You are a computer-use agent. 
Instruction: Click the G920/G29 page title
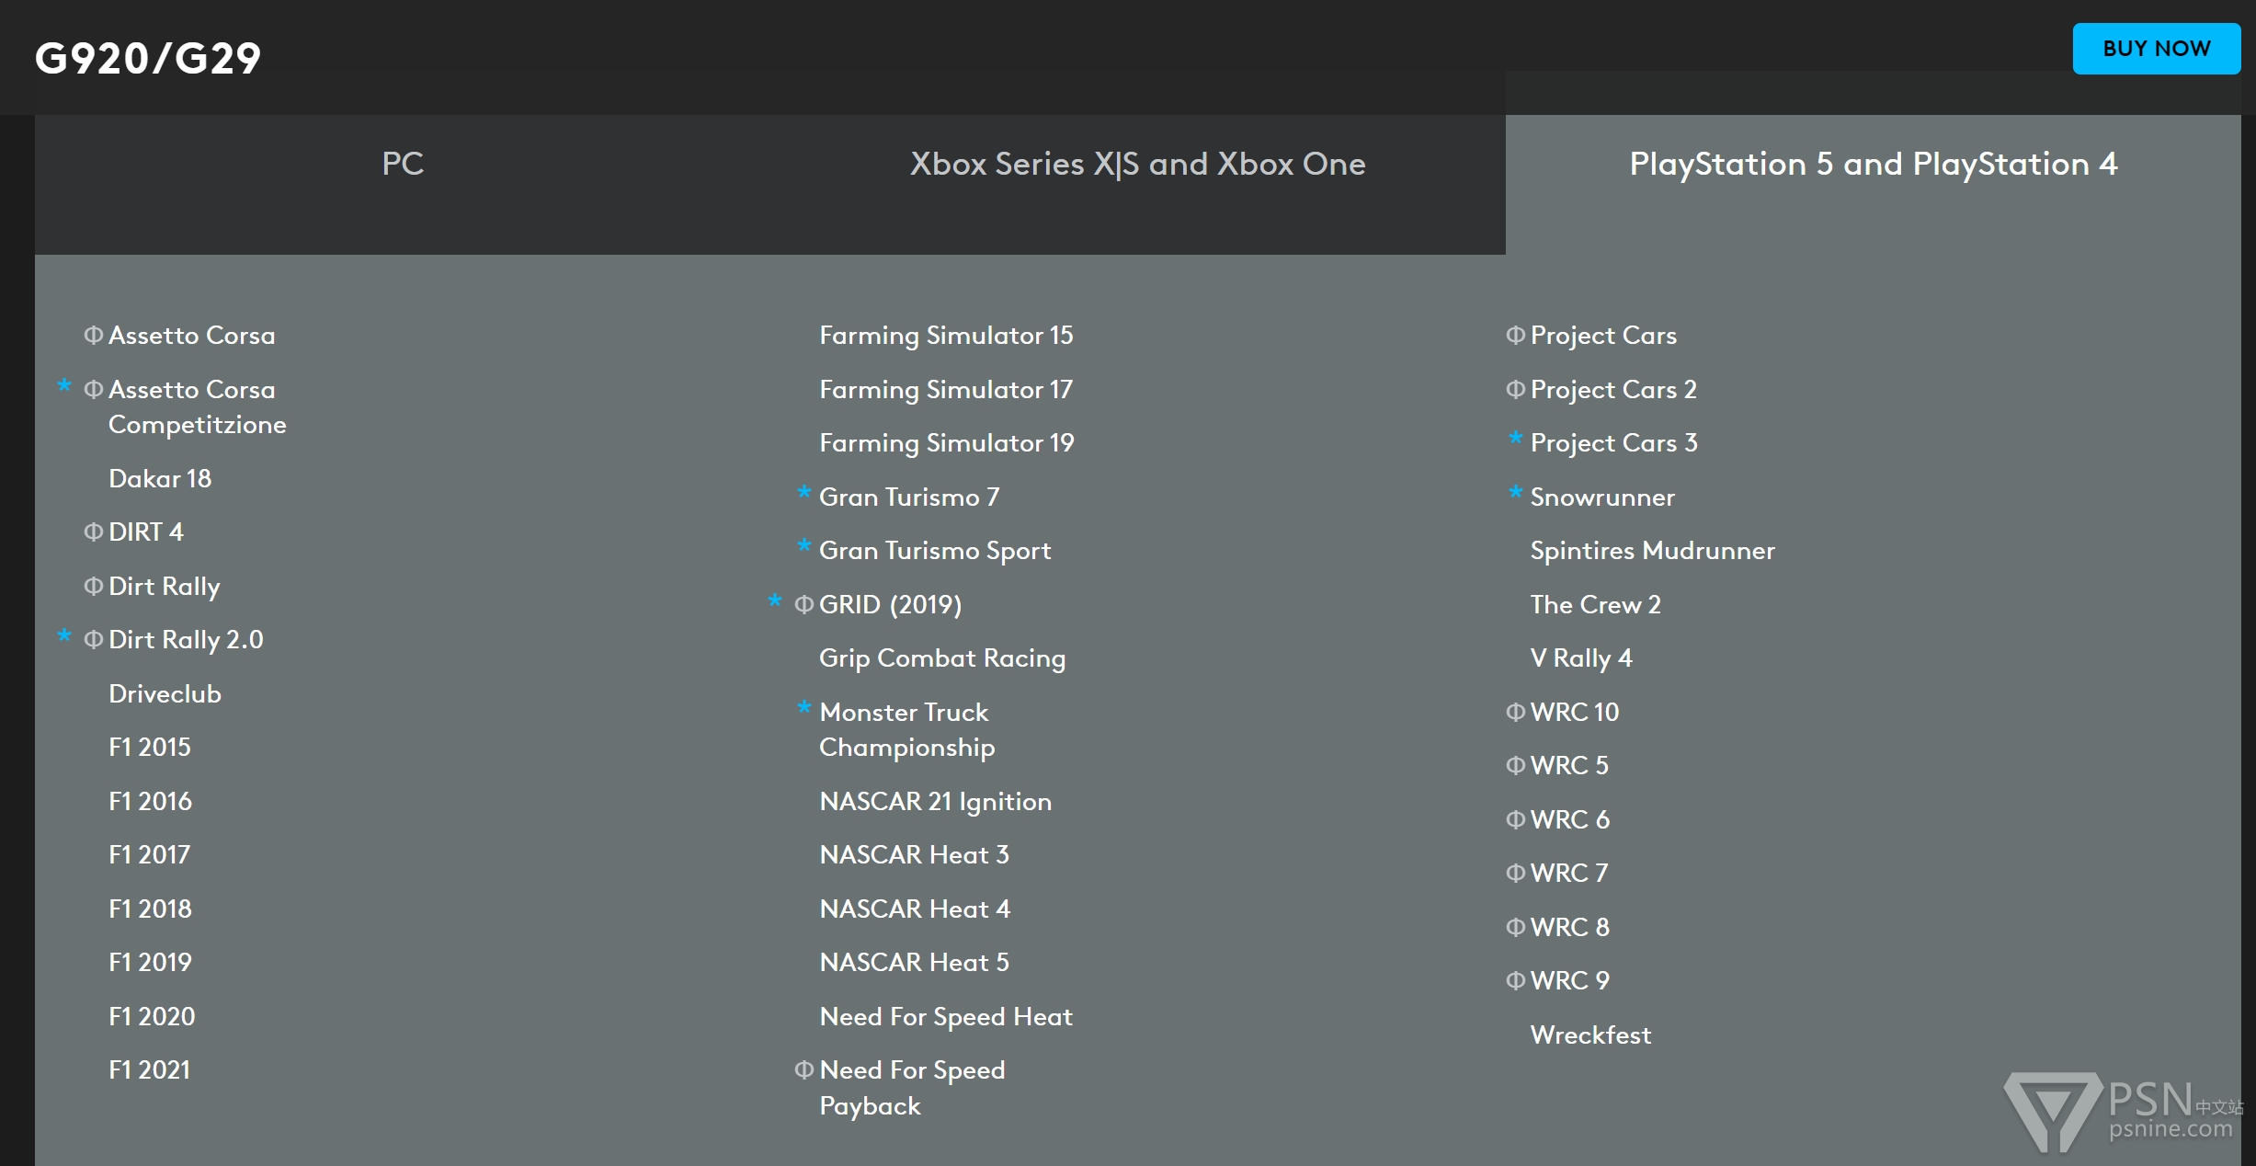pos(148,58)
